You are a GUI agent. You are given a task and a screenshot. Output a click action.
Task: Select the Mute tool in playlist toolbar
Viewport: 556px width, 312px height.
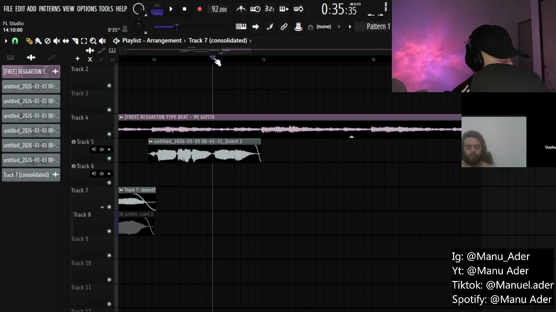point(56,41)
